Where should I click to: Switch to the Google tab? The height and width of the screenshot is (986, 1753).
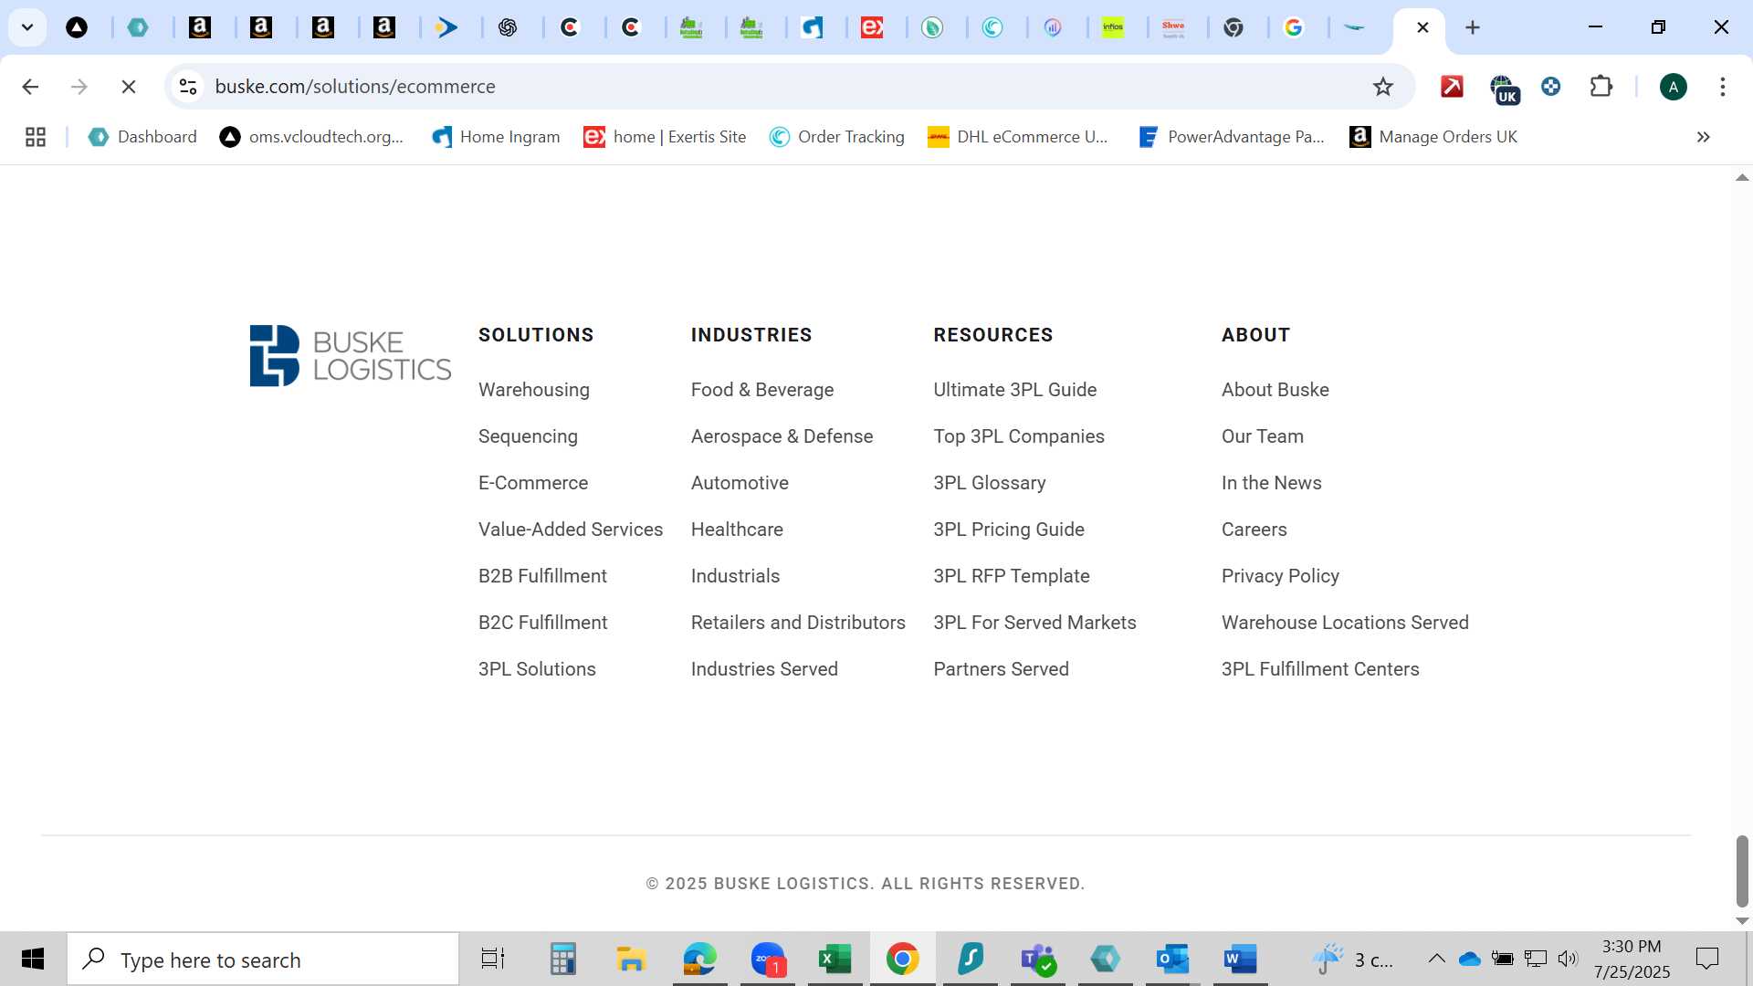click(x=1294, y=27)
